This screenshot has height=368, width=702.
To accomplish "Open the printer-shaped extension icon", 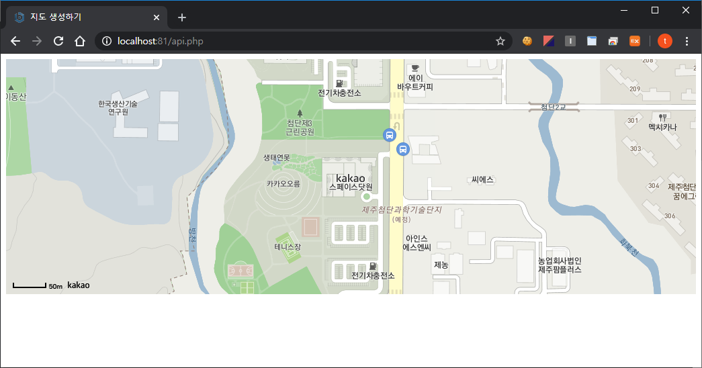I will [613, 41].
